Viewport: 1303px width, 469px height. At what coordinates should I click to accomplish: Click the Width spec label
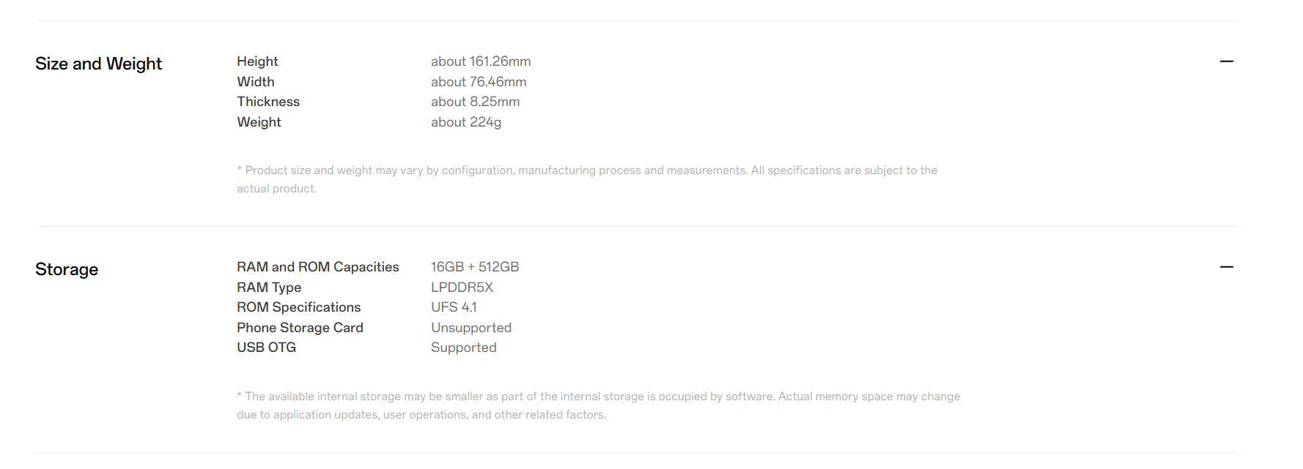(x=255, y=82)
